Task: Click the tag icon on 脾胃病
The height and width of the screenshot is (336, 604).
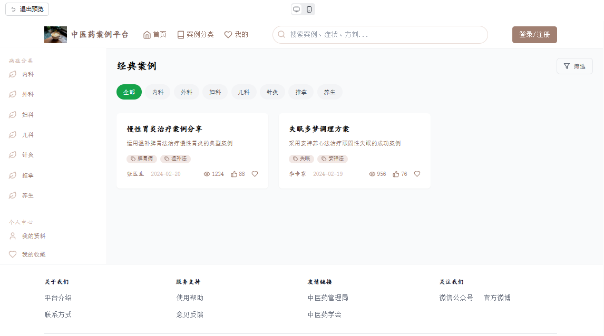Action: tap(133, 159)
